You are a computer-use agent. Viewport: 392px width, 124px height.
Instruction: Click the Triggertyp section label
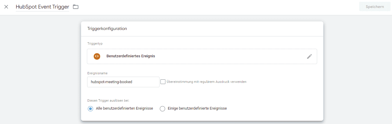(95, 43)
